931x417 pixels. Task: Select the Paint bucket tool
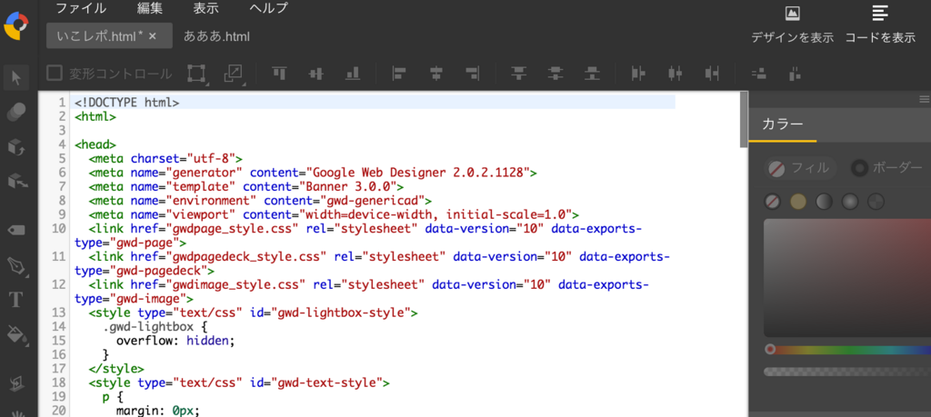coord(17,334)
